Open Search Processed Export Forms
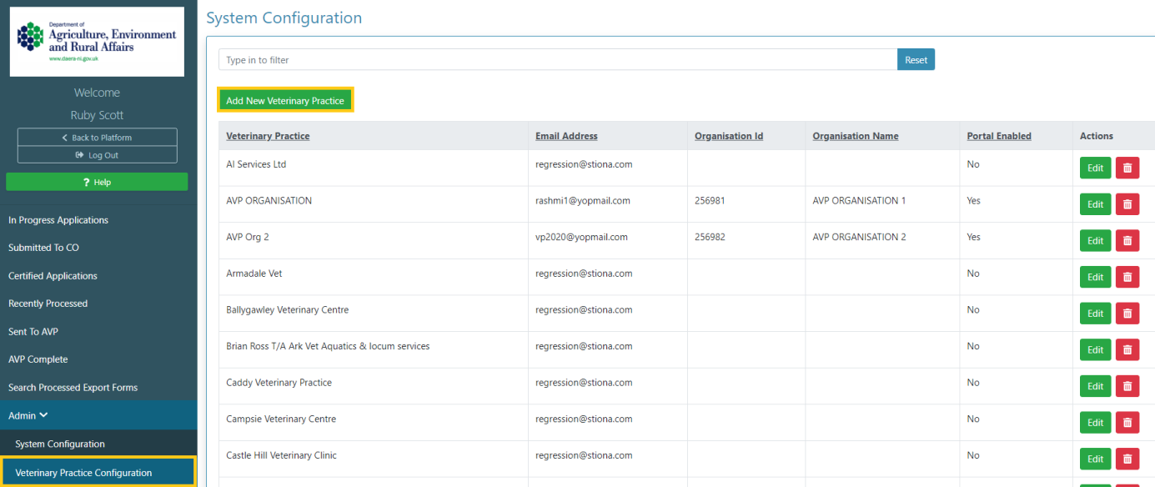This screenshot has width=1155, height=487. pyautogui.click(x=73, y=388)
